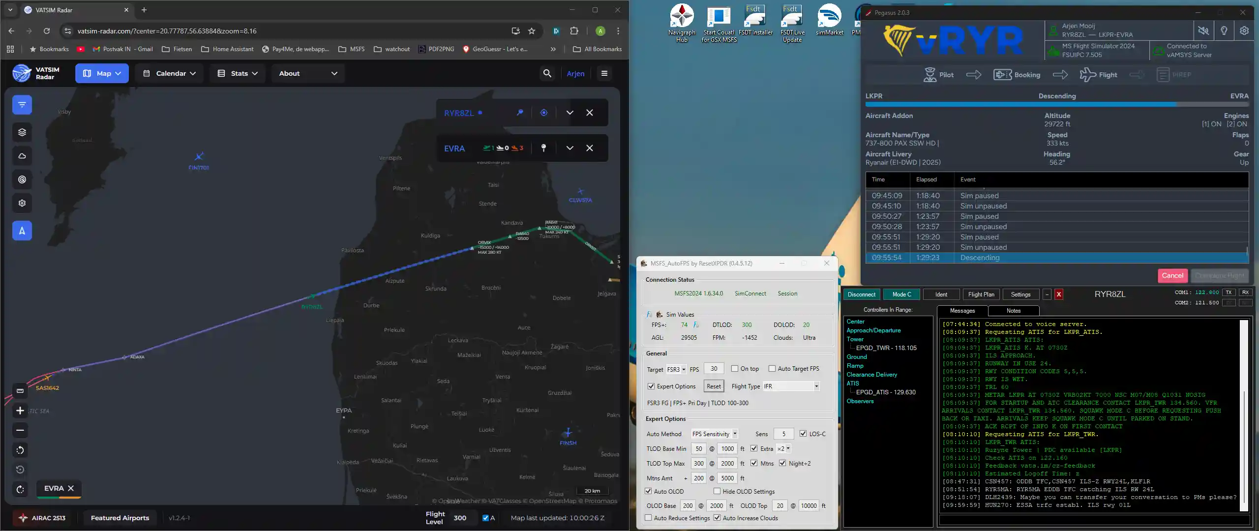Click Disconnect button in vPilot
Image resolution: width=1259 pixels, height=531 pixels.
coord(861,294)
